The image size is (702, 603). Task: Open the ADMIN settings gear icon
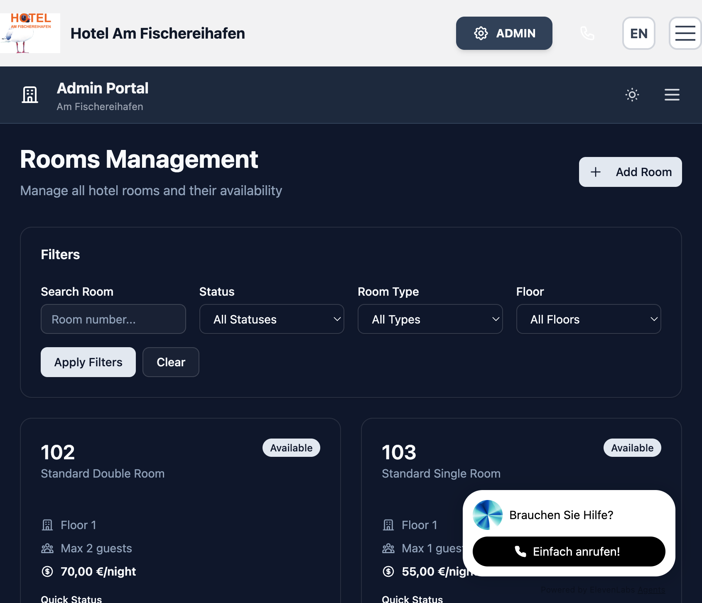[480, 33]
